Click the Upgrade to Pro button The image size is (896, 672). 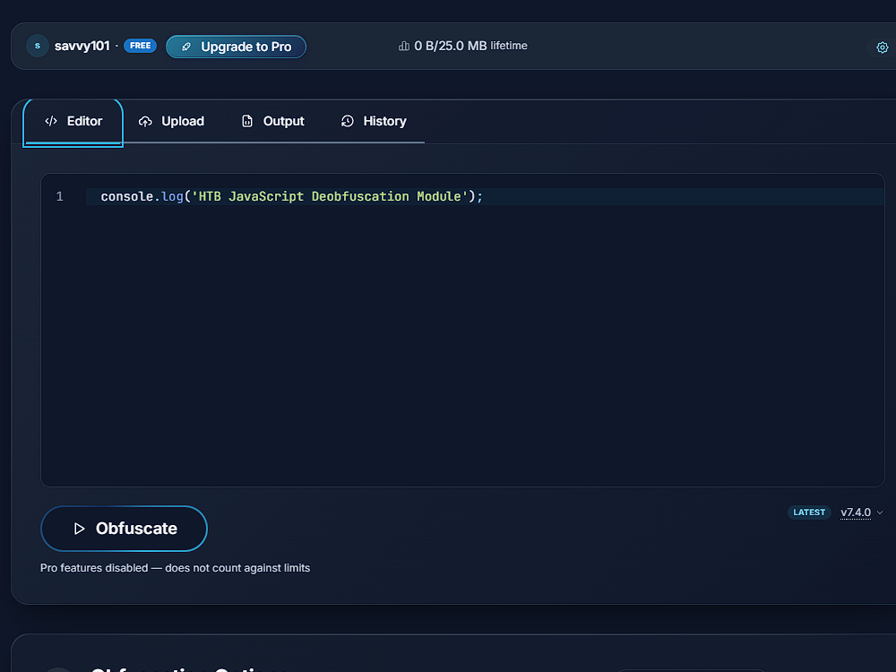[236, 47]
